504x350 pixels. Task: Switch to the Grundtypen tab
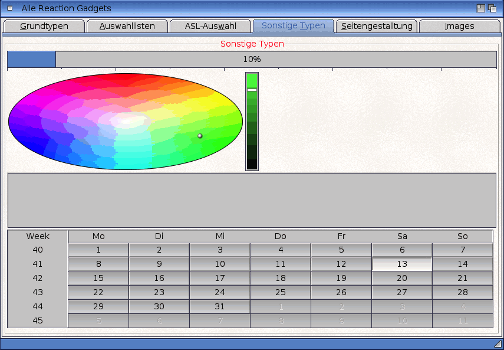coord(44,26)
